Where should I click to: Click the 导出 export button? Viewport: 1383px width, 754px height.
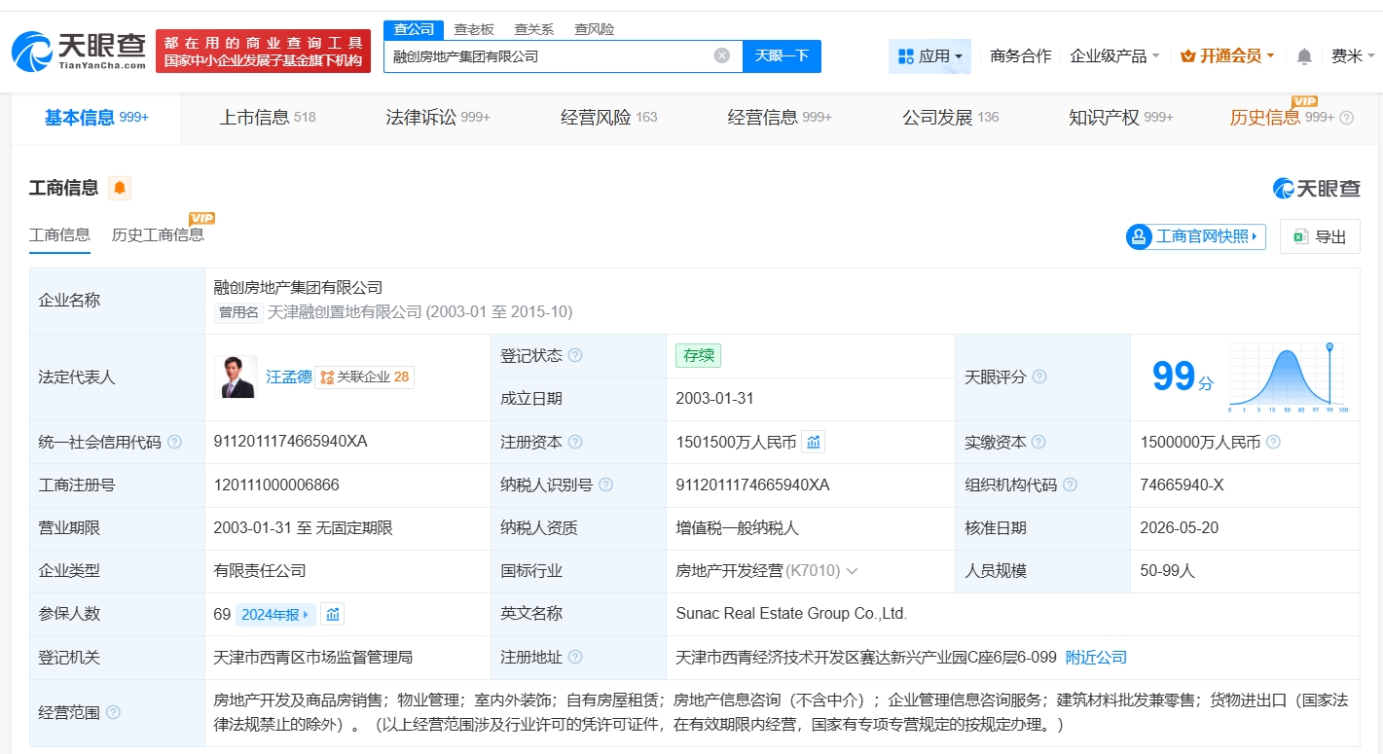coord(1320,236)
